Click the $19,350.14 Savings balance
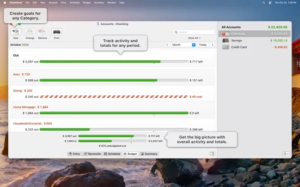 (279, 40)
